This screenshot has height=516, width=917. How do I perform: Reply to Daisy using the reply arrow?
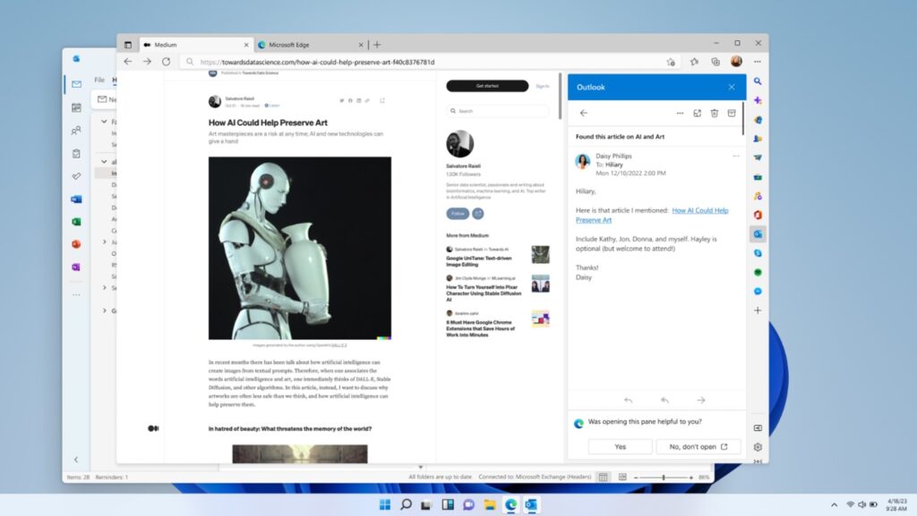click(x=629, y=400)
